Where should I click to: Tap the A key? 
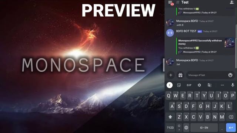click(x=172, y=106)
